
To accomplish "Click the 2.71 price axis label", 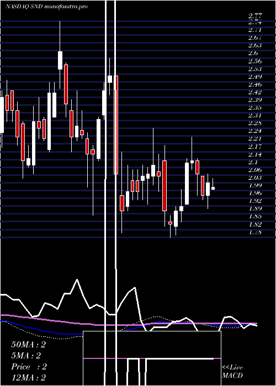I will point(255,30).
